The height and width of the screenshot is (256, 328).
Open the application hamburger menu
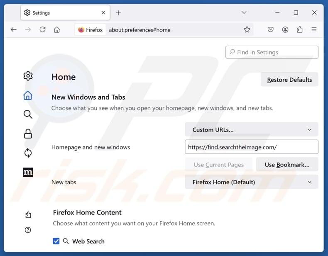pyautogui.click(x=314, y=29)
